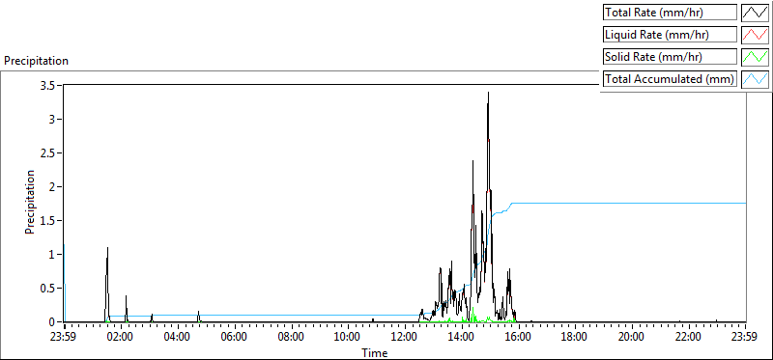Click the Total Accumulated blue line icon
Viewport: 773px width, 360px height.
pyautogui.click(x=755, y=78)
